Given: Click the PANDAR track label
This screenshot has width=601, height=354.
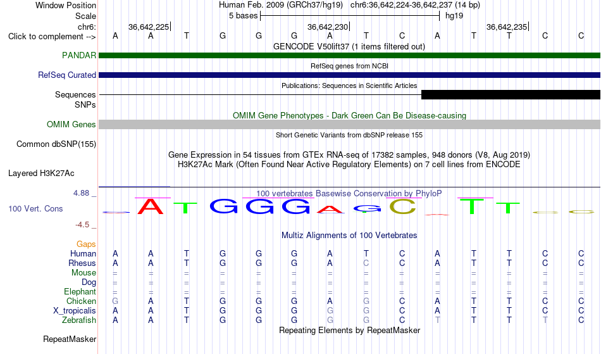Looking at the screenshot, I should coord(79,55).
